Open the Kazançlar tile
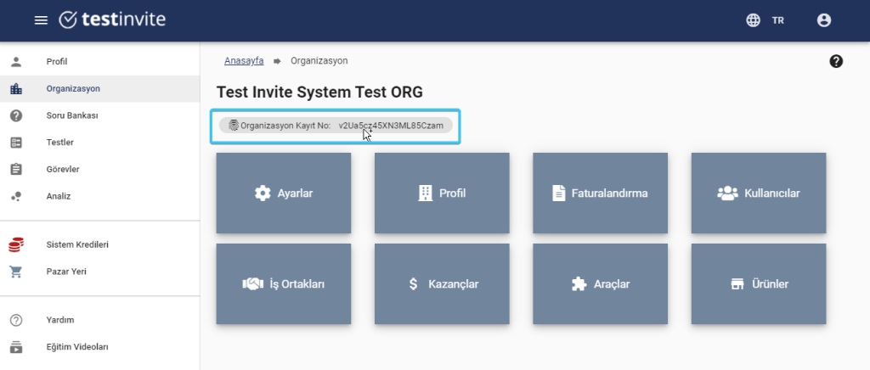This screenshot has height=370, width=870. (442, 283)
